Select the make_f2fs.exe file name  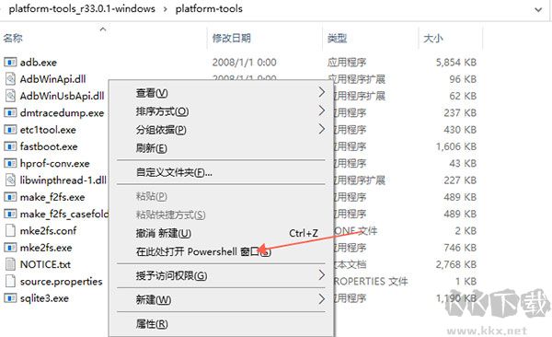coord(52,197)
